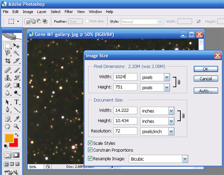This screenshot has height=175, width=224.
Task: Select the Magic Wand tool
Action: [x=16, y=53]
